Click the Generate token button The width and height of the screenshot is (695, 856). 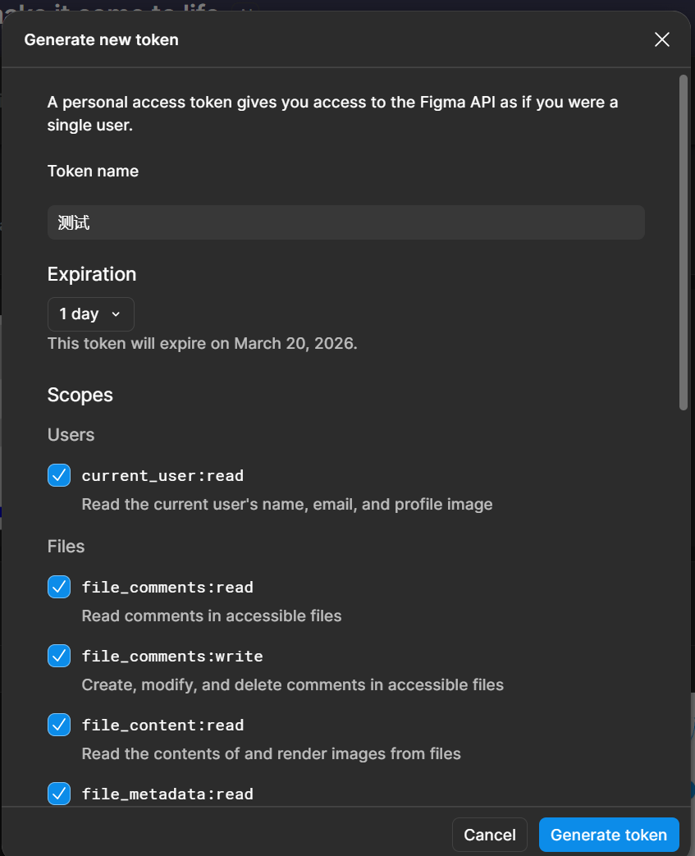point(609,835)
